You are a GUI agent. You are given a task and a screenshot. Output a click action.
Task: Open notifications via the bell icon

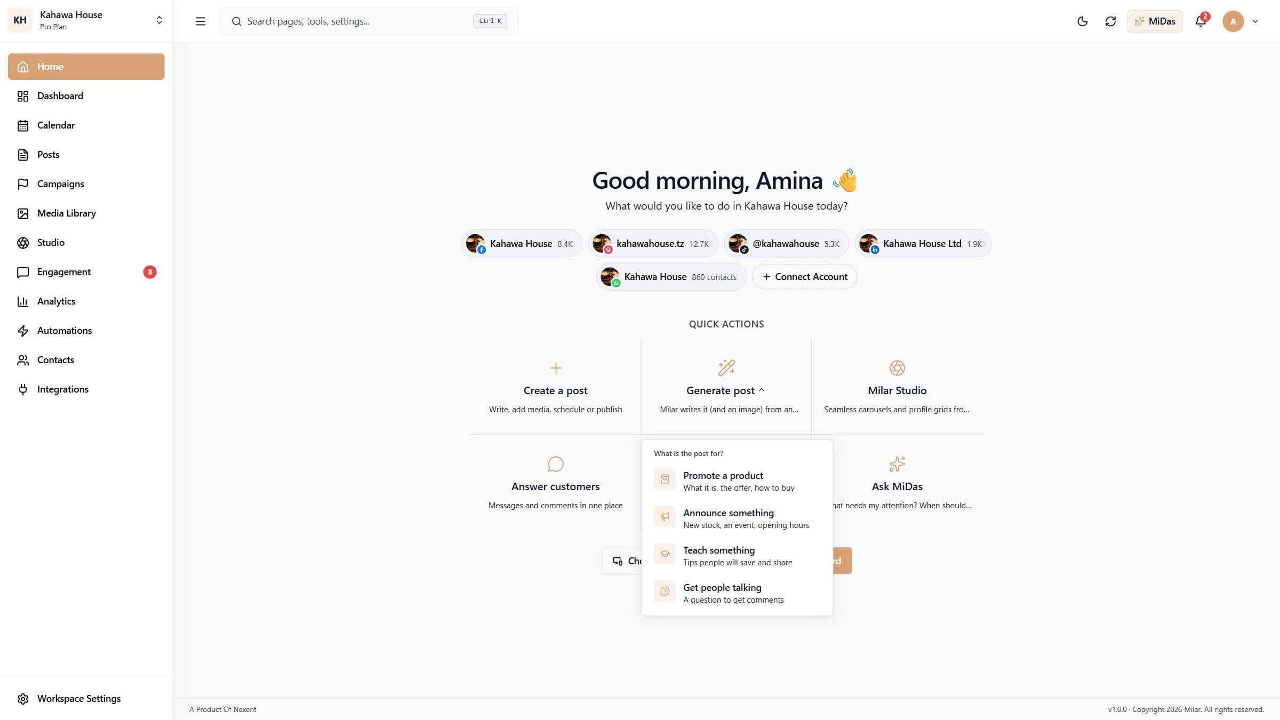click(1201, 21)
